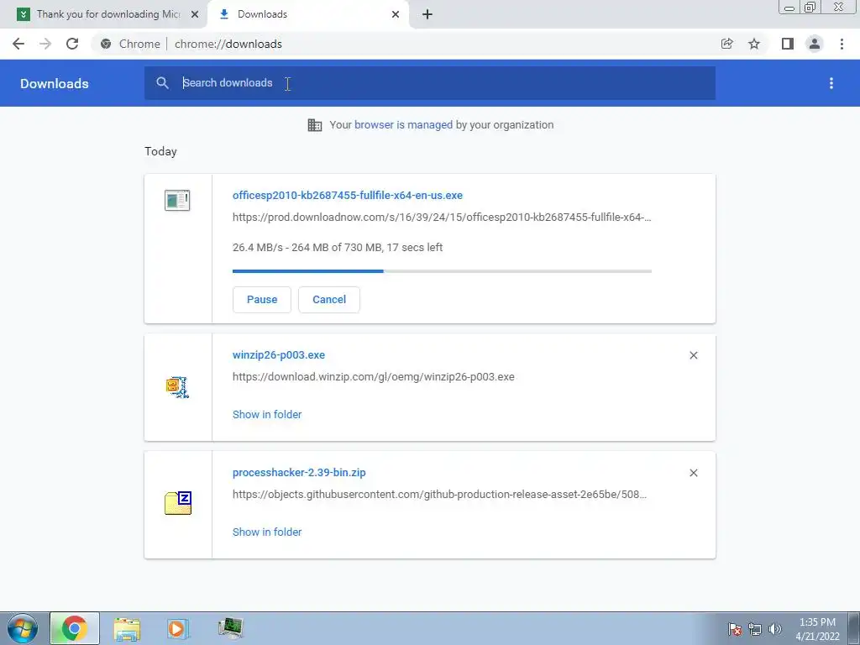The height and width of the screenshot is (645, 860).
Task: Launch Windows Media Player from taskbar
Action: tap(178, 628)
